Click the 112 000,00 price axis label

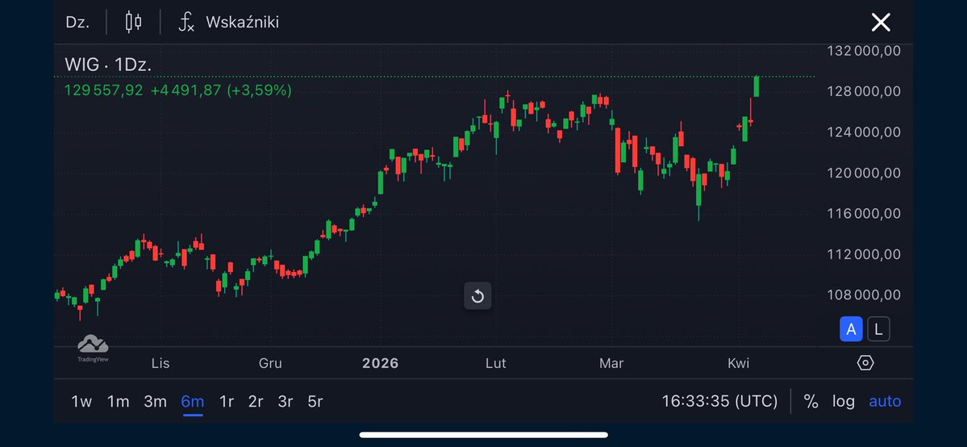click(864, 254)
